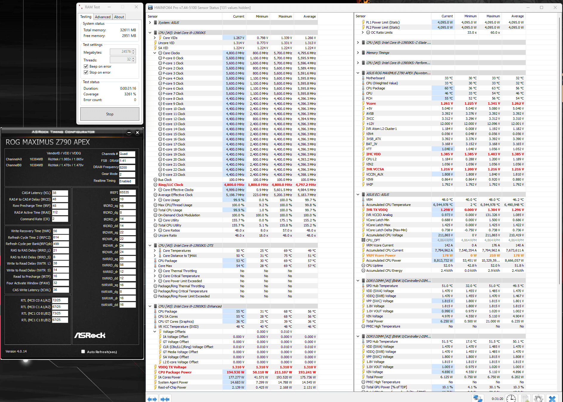Click the Channels # field showing Quad
The width and height of the screenshot is (563, 402).
pos(127,154)
